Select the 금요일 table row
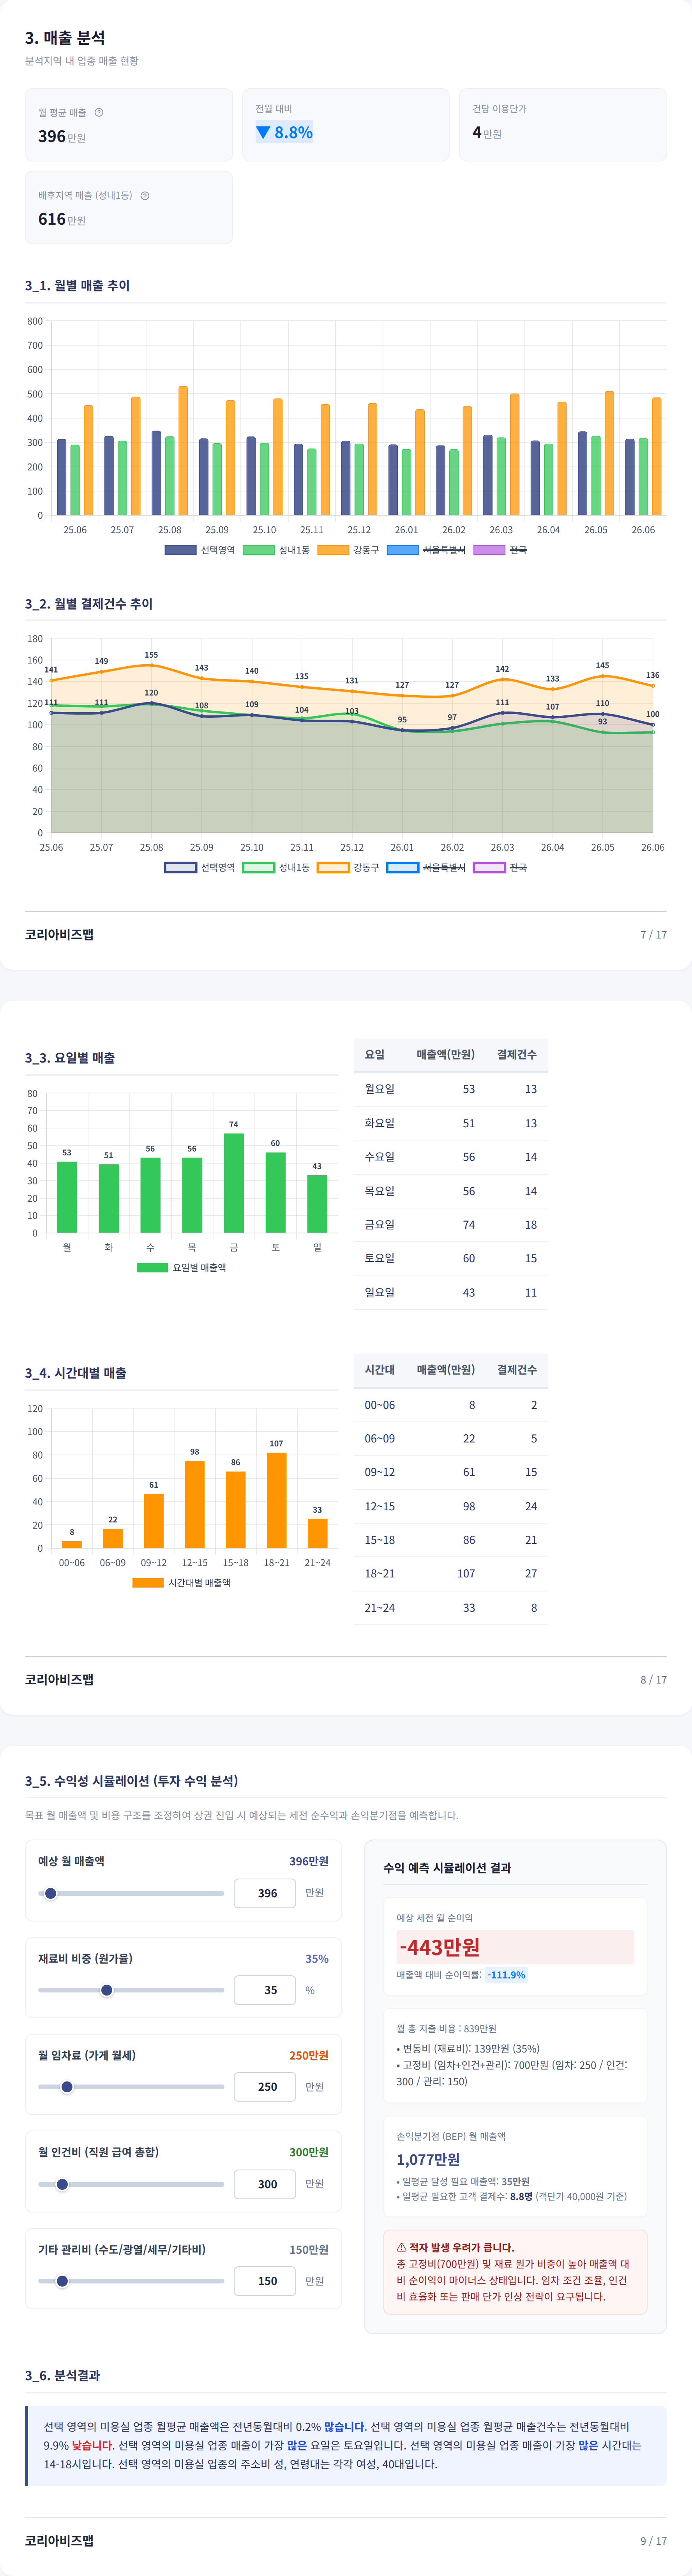The width and height of the screenshot is (692, 2576). pyautogui.click(x=450, y=1225)
